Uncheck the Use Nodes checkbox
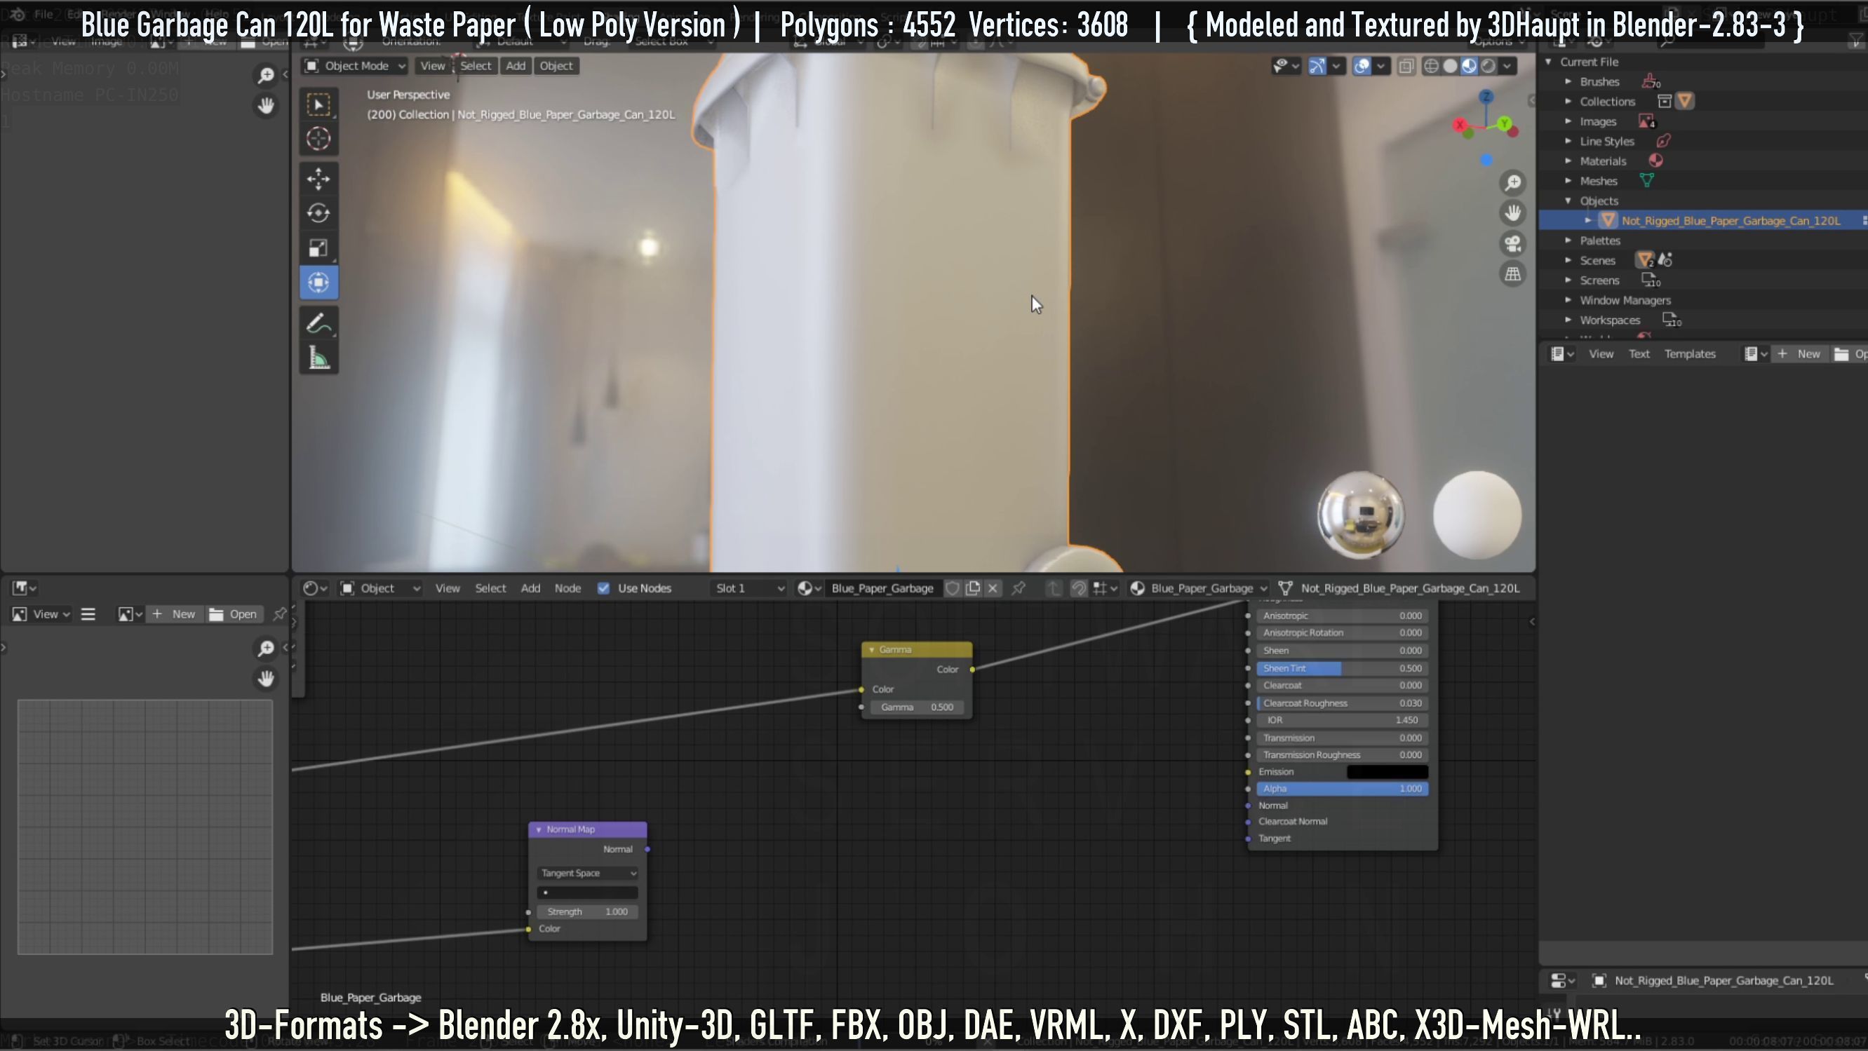Image resolution: width=1868 pixels, height=1051 pixels. tap(603, 588)
